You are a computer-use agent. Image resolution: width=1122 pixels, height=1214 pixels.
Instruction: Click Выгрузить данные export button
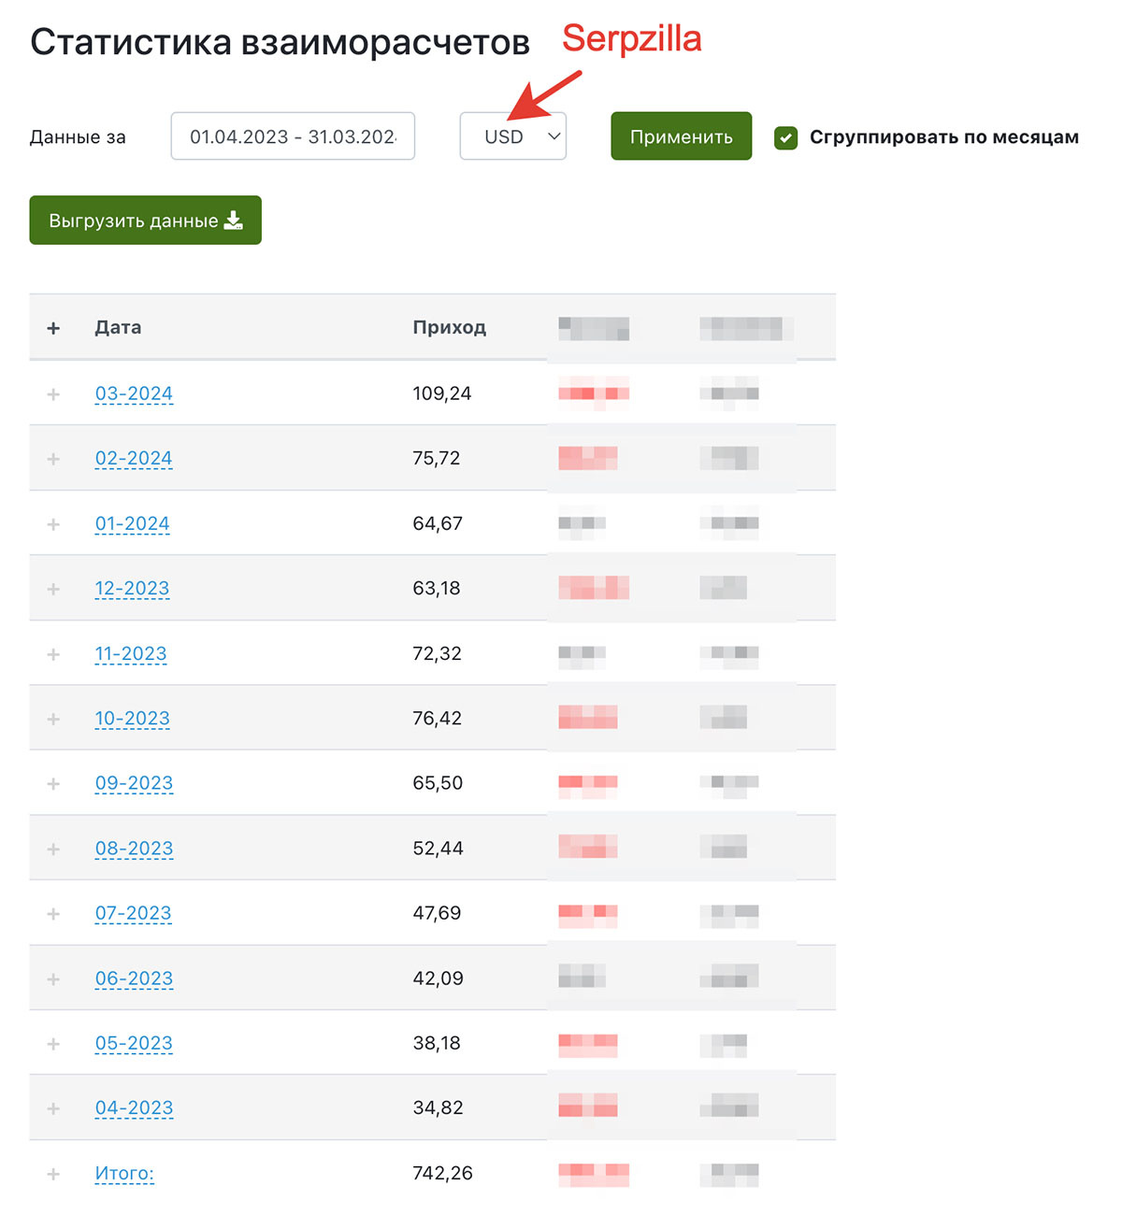[145, 221]
